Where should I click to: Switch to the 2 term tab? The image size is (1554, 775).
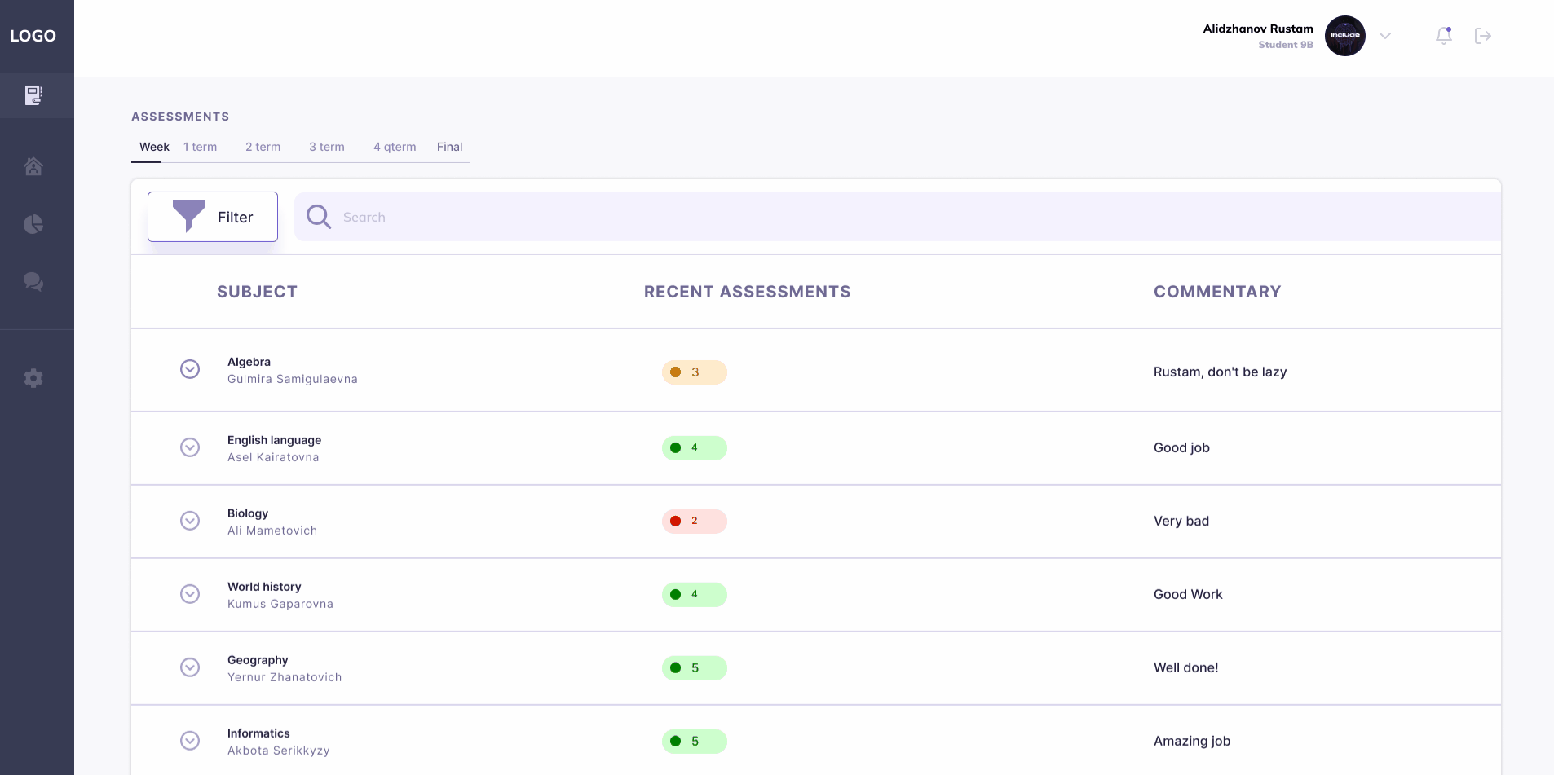pyautogui.click(x=263, y=147)
